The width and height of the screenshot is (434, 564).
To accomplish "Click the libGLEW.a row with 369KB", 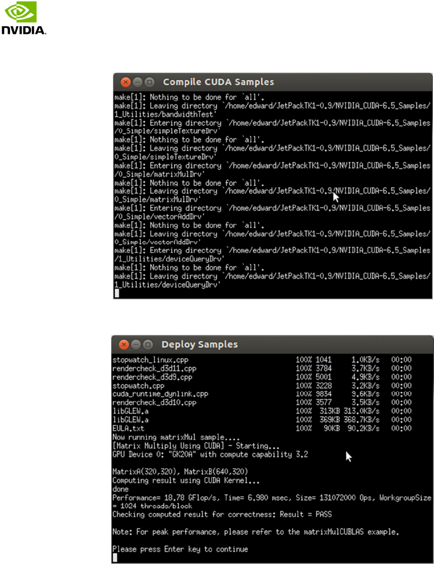I will [262, 420].
